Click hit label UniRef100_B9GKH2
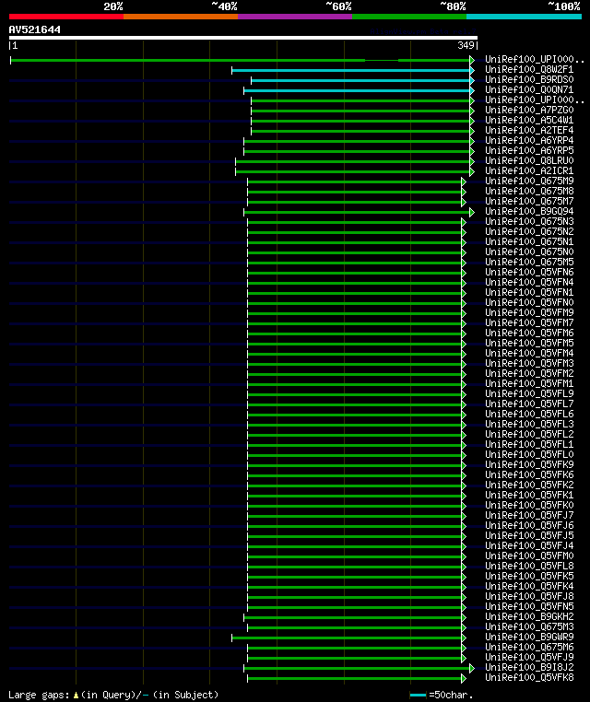 point(529,616)
